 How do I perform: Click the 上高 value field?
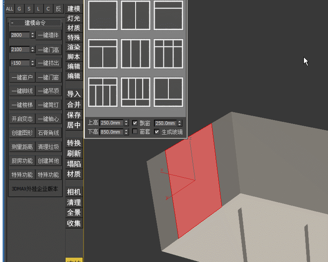(112, 123)
